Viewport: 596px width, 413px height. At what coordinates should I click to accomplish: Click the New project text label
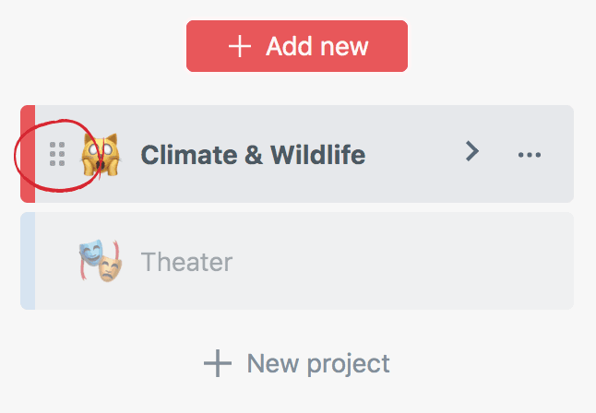[x=318, y=363]
